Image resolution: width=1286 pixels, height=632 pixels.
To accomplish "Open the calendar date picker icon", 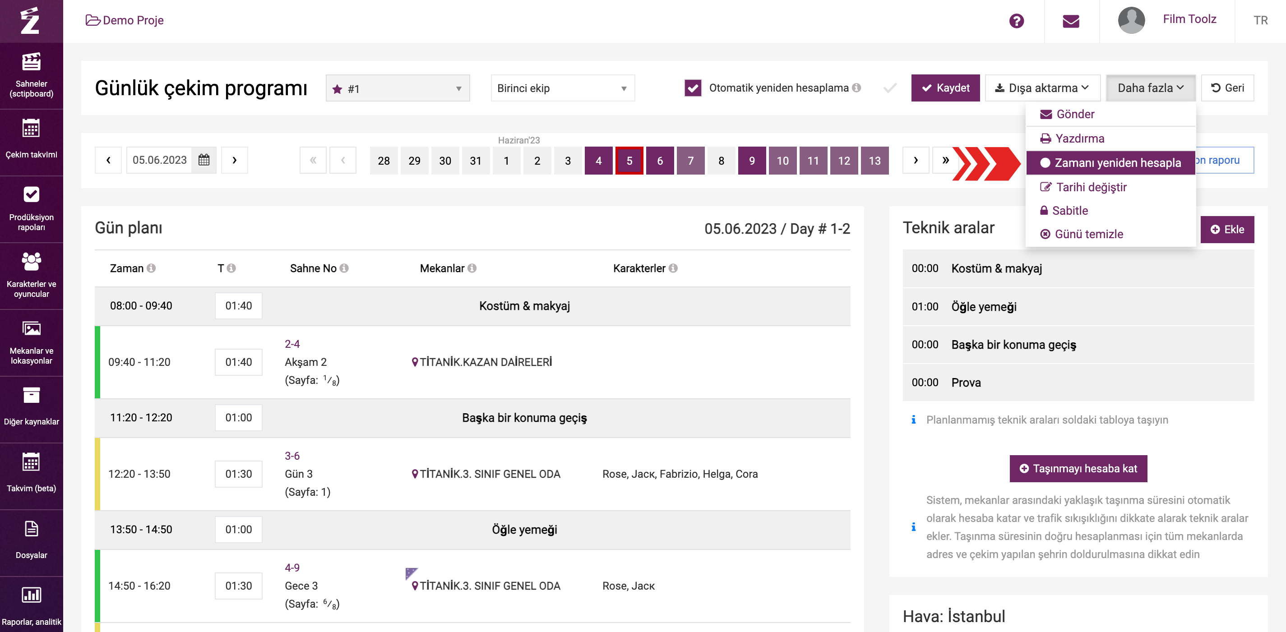I will pyautogui.click(x=204, y=160).
